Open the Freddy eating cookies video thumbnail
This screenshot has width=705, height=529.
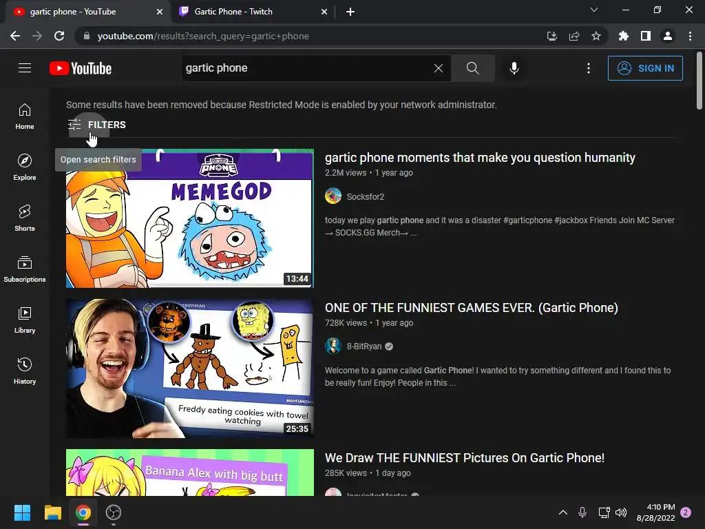tap(190, 369)
